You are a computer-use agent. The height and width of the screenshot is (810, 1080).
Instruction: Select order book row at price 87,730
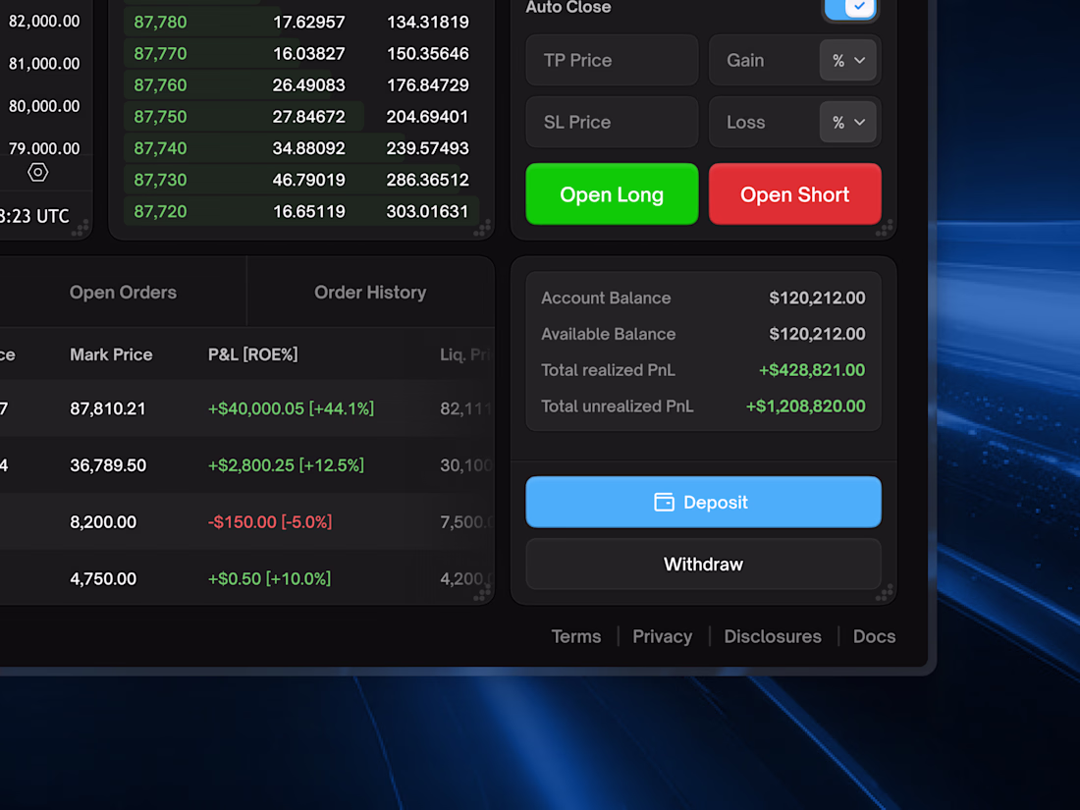click(x=301, y=181)
